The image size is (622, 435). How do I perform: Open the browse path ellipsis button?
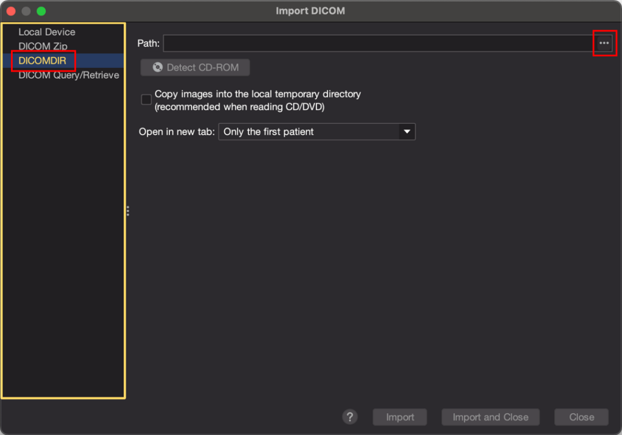(604, 43)
